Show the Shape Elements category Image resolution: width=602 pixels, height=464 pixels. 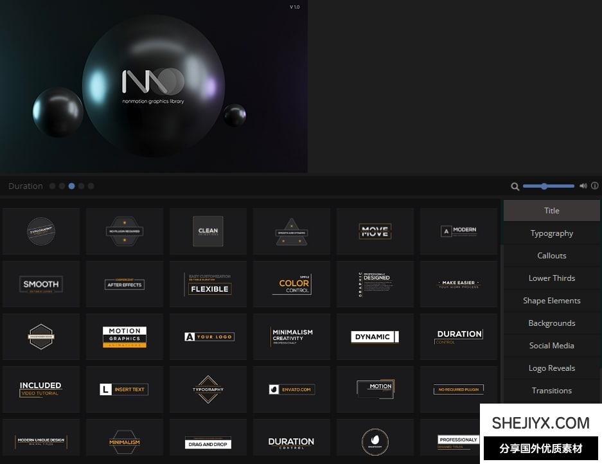[x=551, y=301]
